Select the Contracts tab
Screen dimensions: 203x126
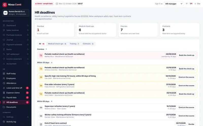(x=88, y=44)
